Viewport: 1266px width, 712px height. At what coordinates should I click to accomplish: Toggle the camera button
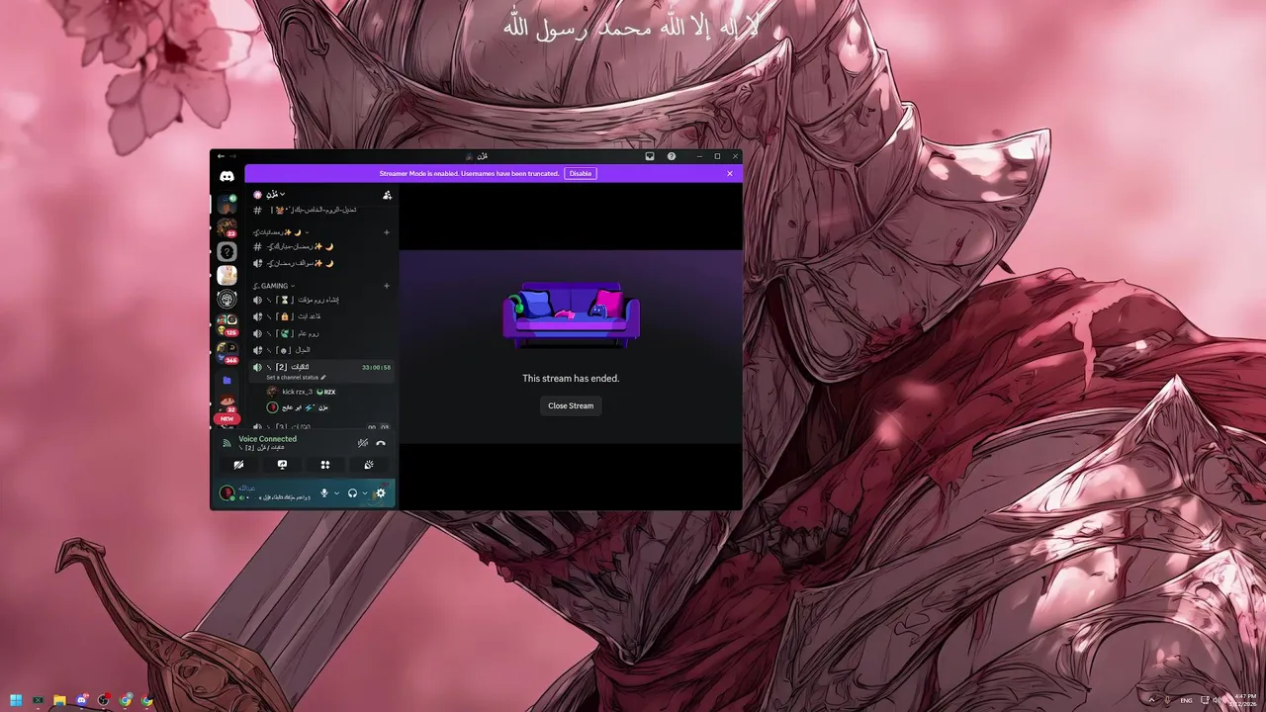coord(238,465)
